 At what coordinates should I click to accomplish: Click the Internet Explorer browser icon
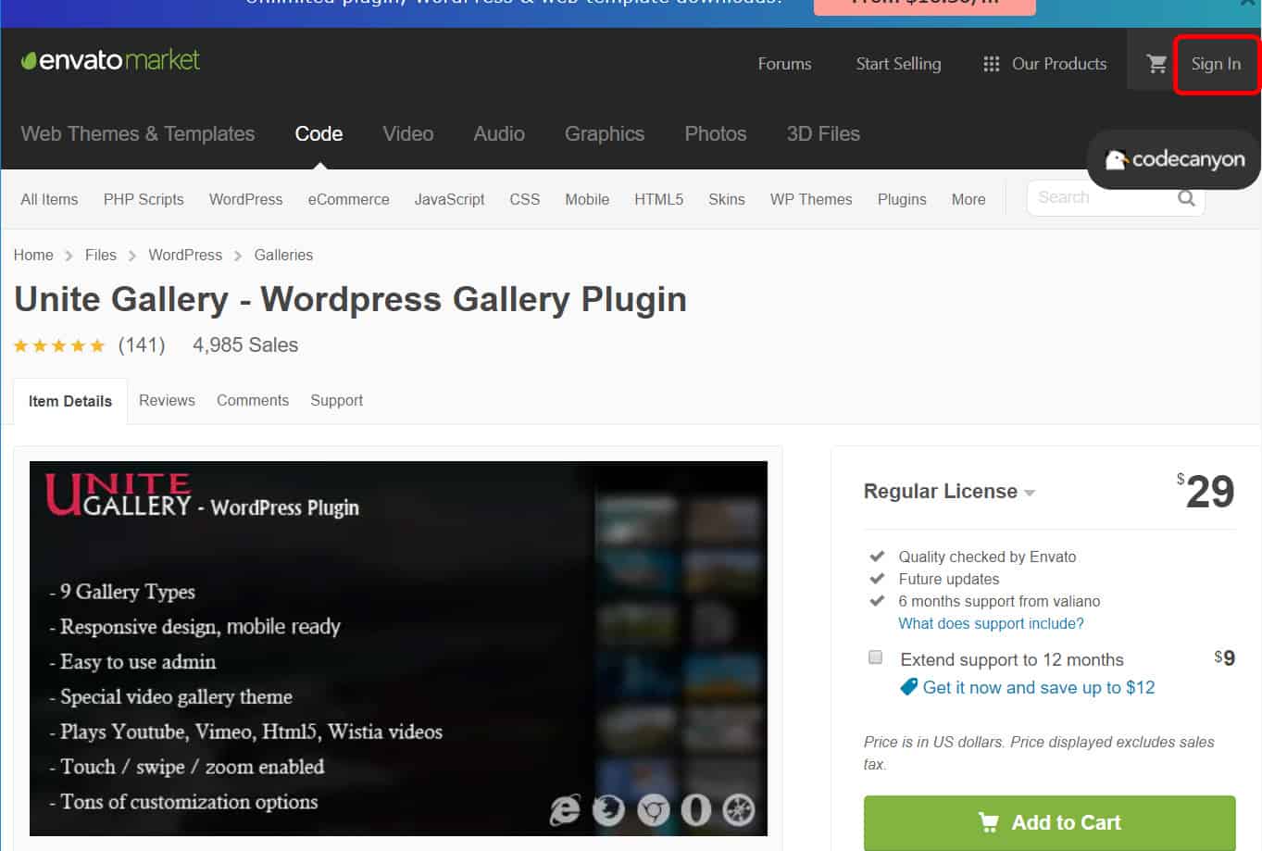(565, 810)
